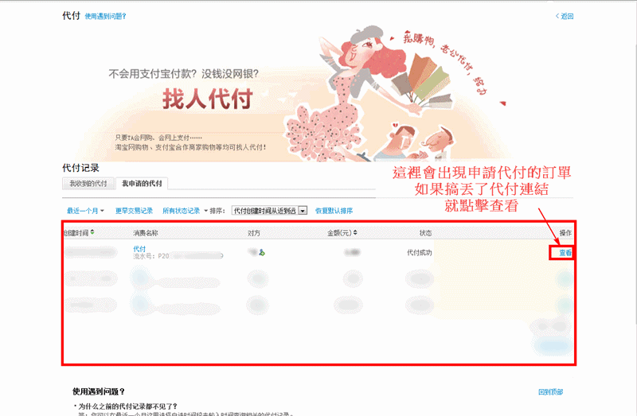Screen dimensions: 637x416
Task: Expand the 最近一个月 time filter
Action: click(x=85, y=211)
